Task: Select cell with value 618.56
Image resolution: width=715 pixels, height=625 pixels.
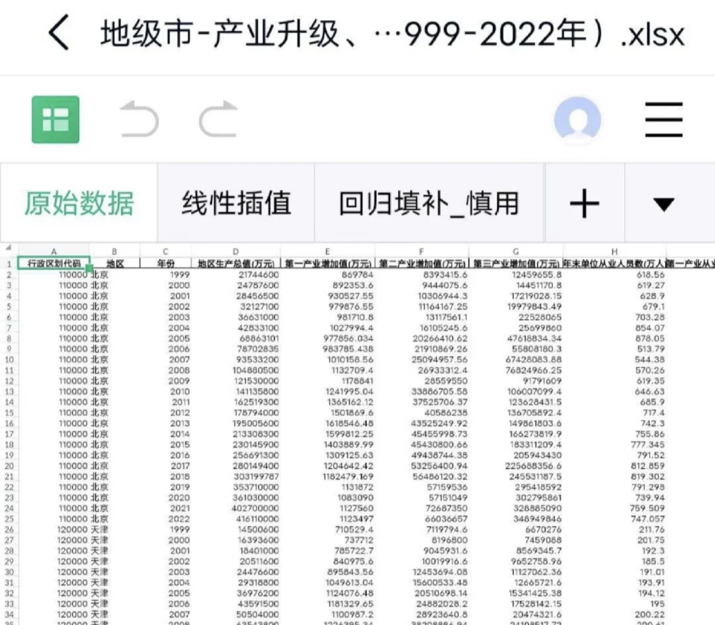Action: point(614,274)
